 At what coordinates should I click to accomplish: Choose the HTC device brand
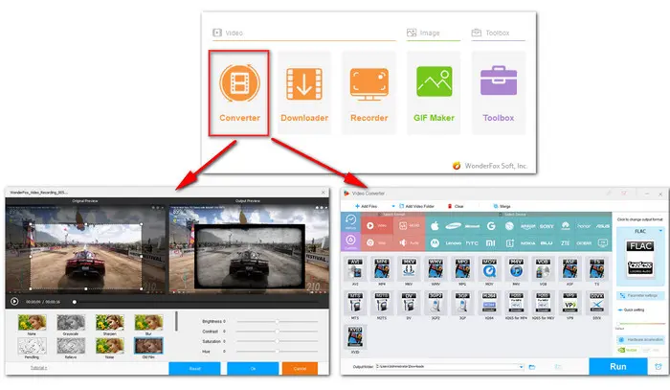click(472, 242)
